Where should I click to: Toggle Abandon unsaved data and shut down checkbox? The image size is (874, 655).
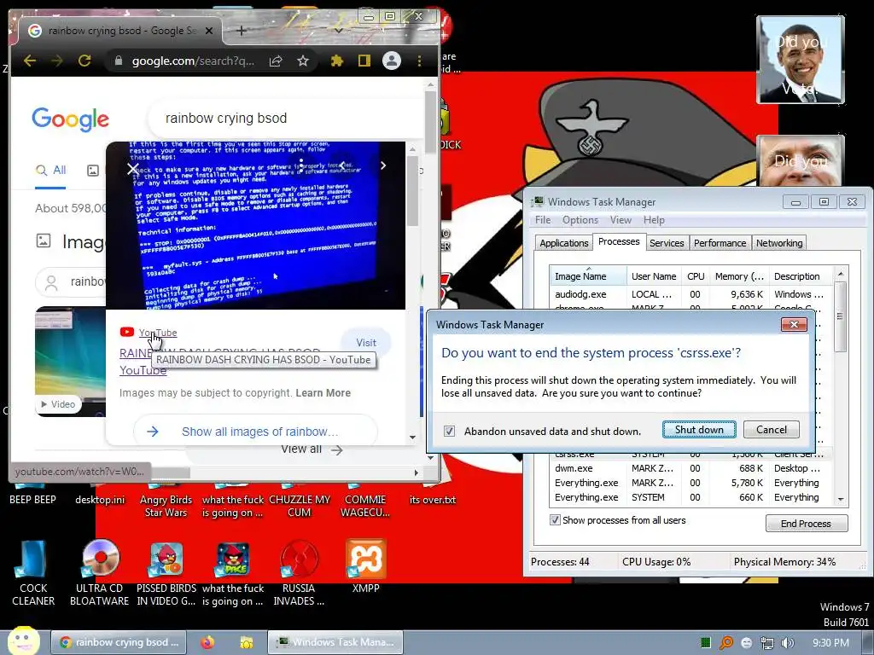[x=449, y=431]
